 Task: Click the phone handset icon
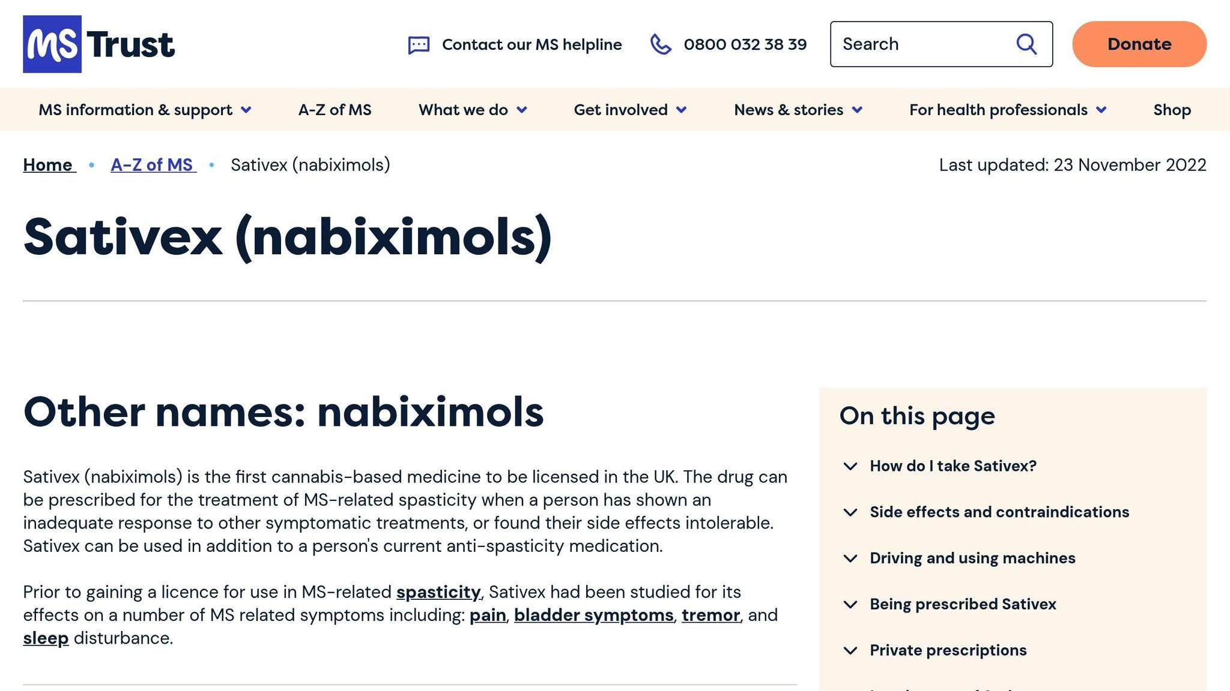(x=661, y=44)
